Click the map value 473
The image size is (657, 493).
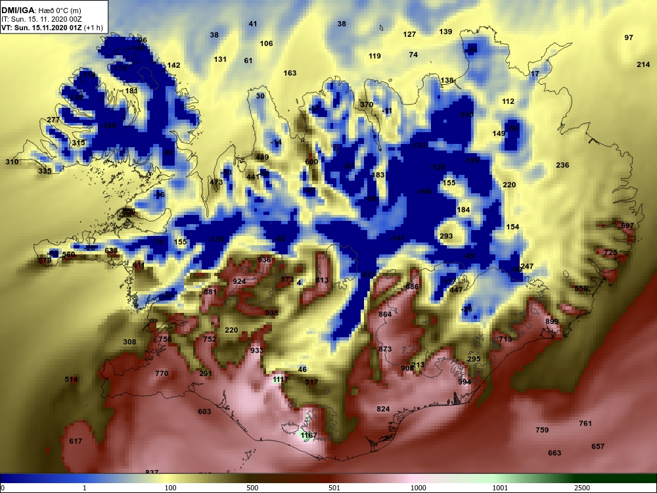(x=216, y=182)
